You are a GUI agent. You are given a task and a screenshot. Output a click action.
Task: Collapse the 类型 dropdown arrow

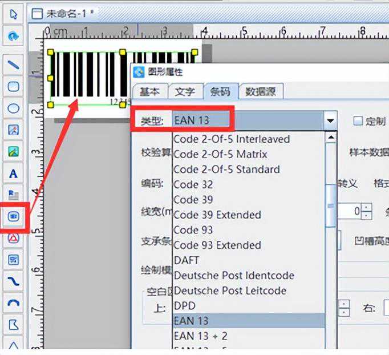330,121
